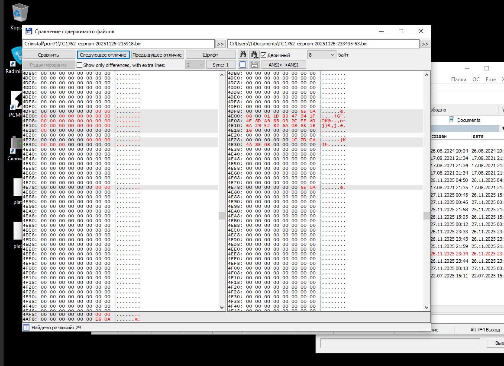Image resolution: width=504 pixels, height=366 pixels.
Task: Click the Сравнить button
Action: (48, 55)
